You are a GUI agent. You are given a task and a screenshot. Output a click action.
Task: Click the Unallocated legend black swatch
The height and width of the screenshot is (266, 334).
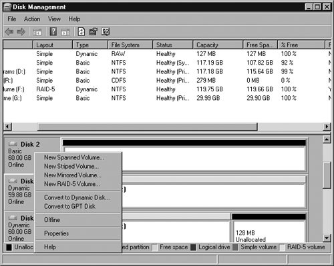tap(9, 247)
